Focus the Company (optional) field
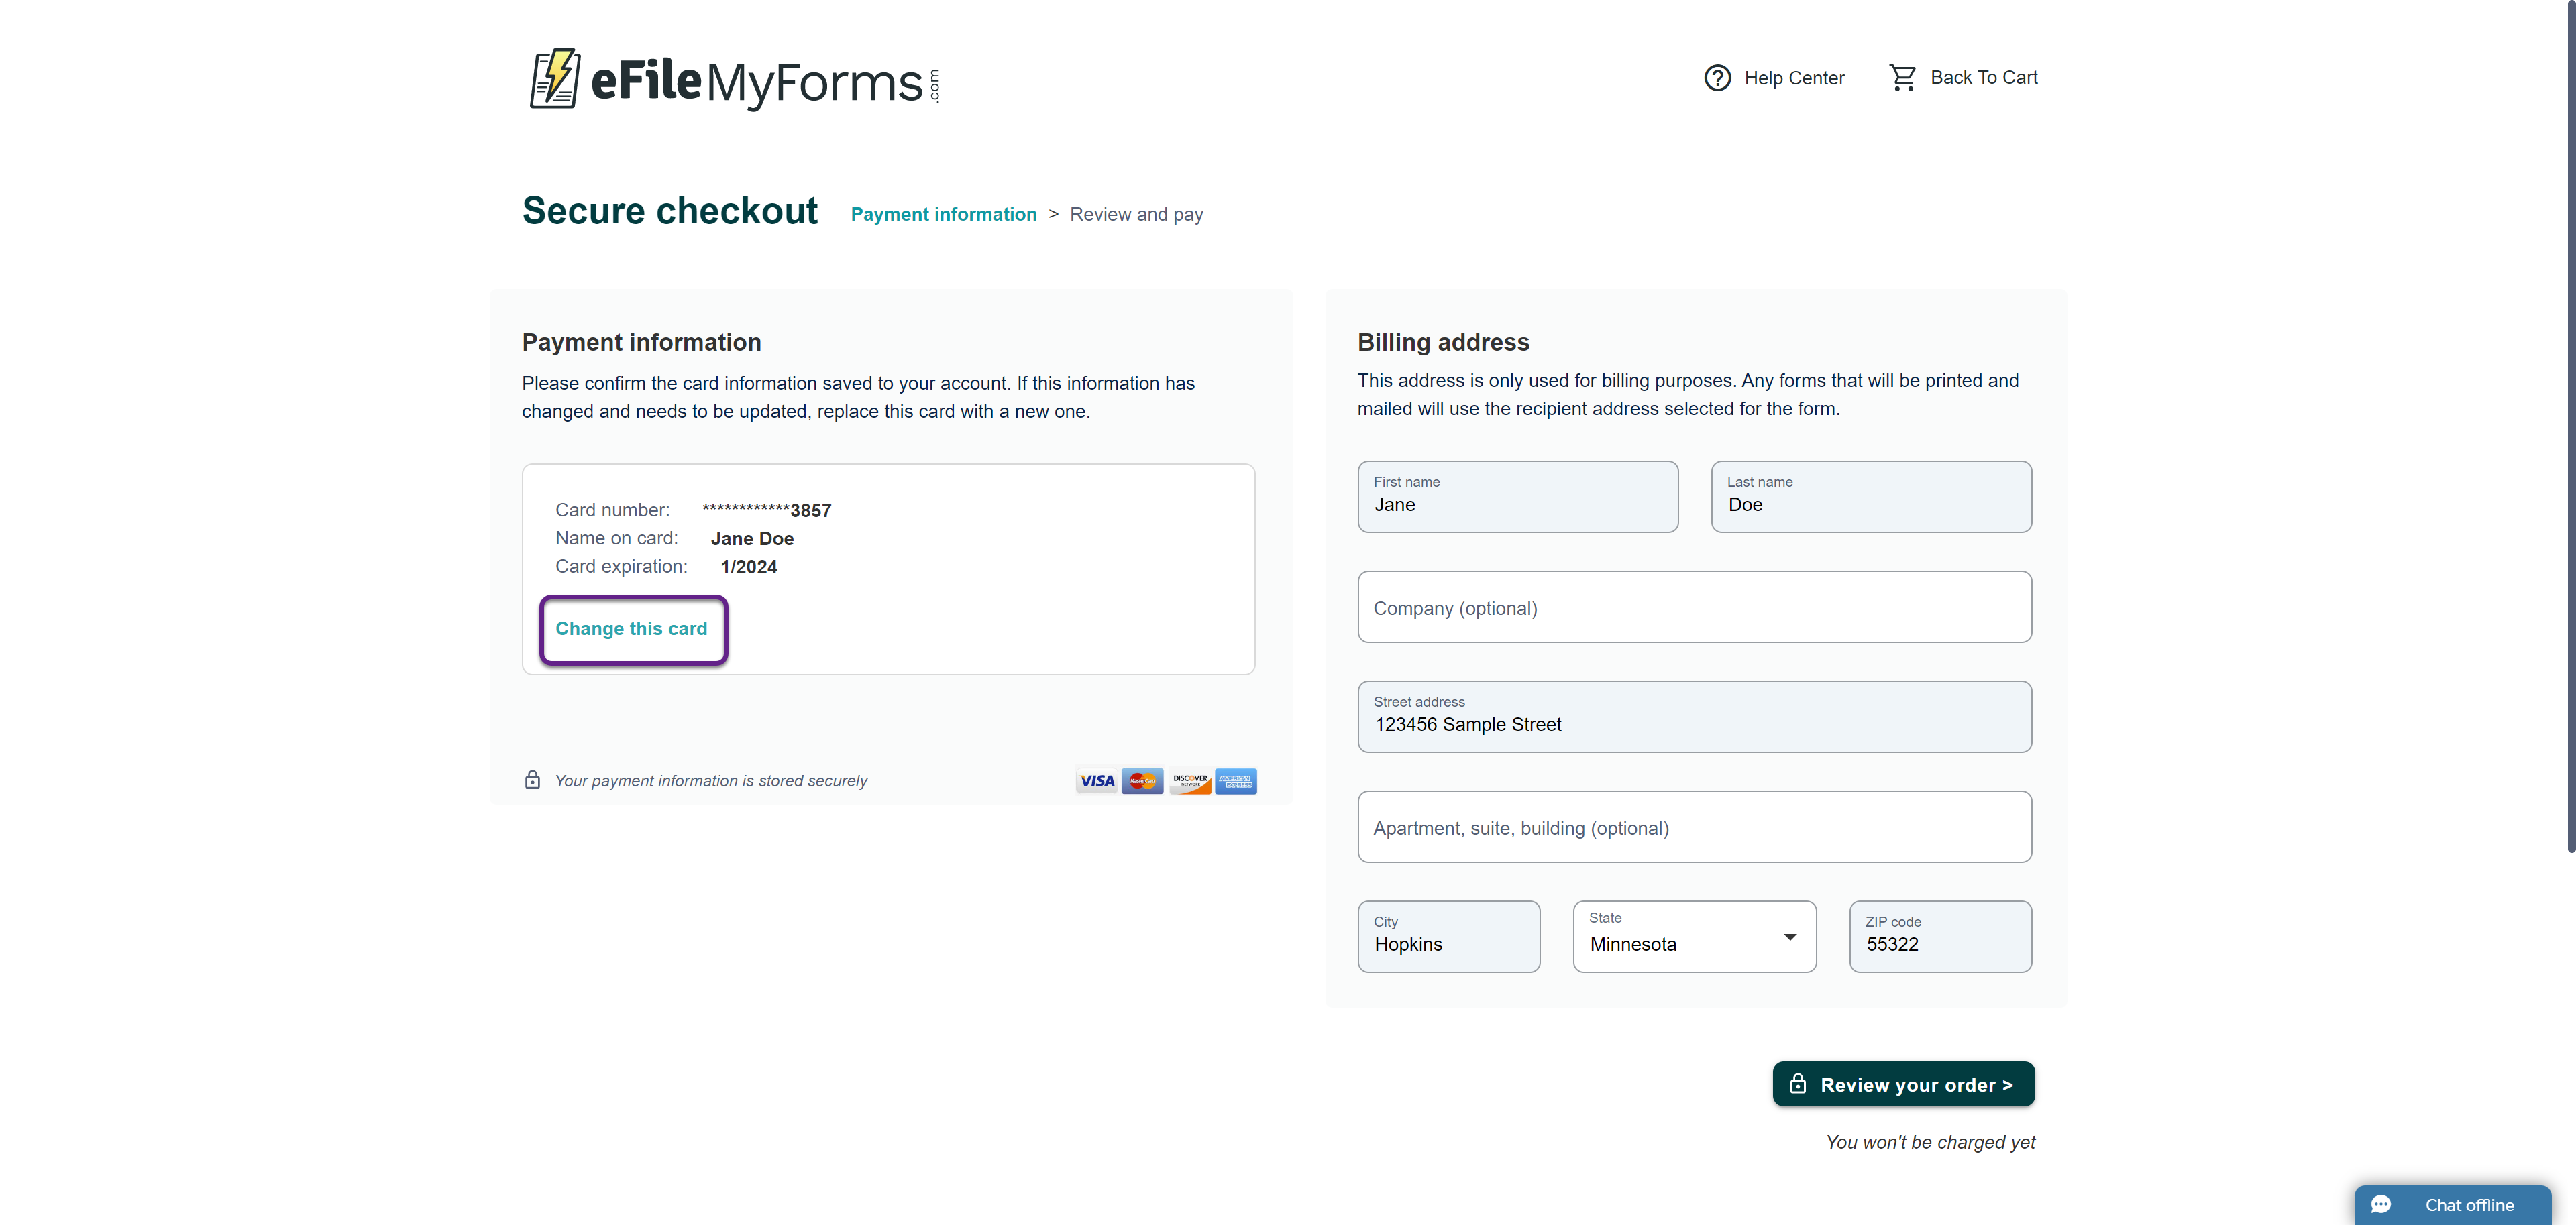This screenshot has height=1225, width=2576. (1694, 607)
